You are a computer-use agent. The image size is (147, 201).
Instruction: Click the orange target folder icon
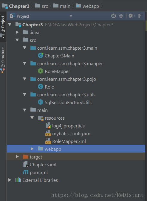point(26,157)
